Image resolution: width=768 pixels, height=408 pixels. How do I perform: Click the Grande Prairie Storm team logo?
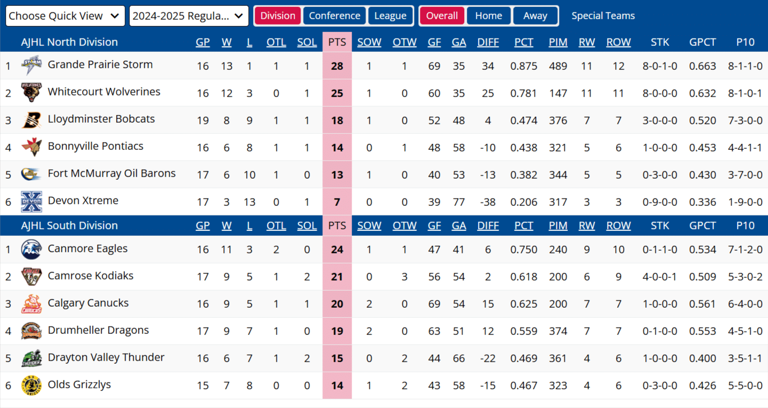31,66
